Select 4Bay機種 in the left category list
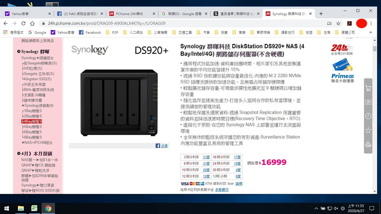 tap(32, 122)
